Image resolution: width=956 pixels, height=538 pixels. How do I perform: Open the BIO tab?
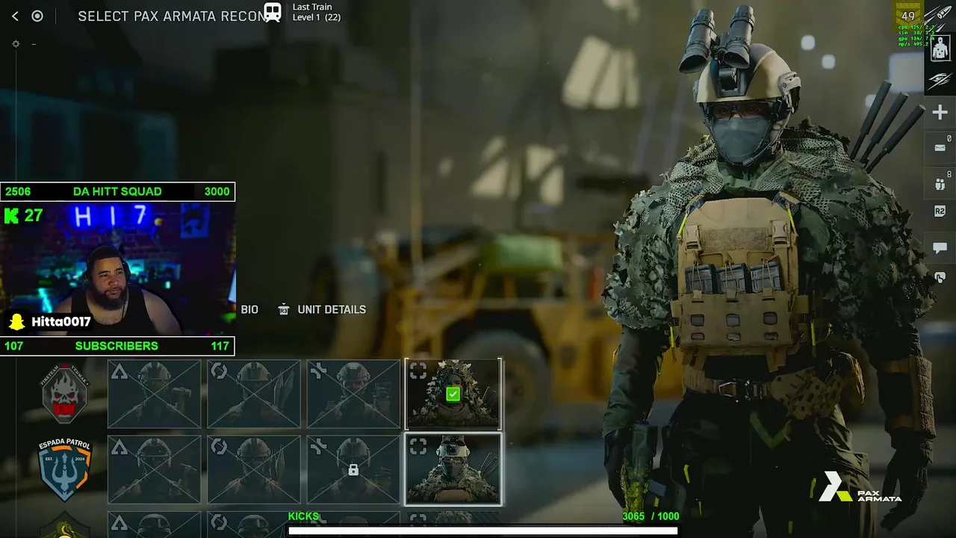tap(249, 309)
